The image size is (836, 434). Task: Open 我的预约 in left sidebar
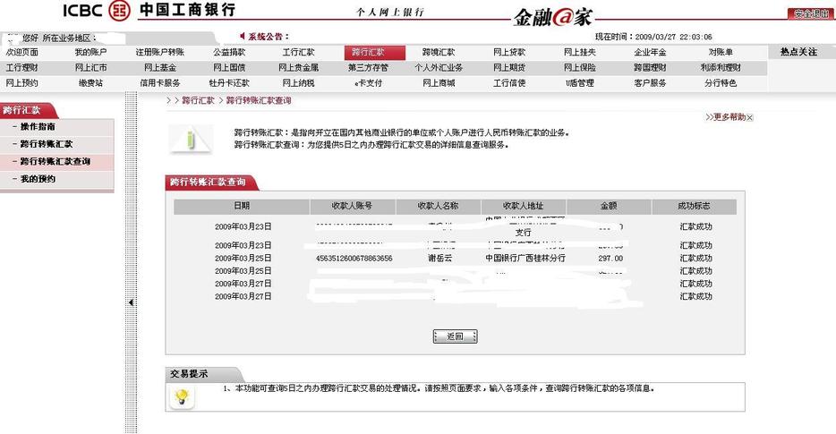[38, 179]
